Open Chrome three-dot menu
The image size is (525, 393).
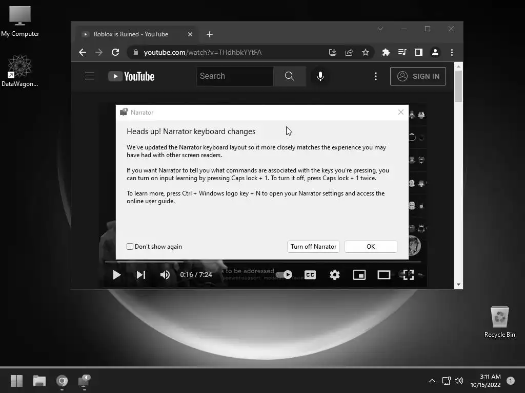point(452,53)
